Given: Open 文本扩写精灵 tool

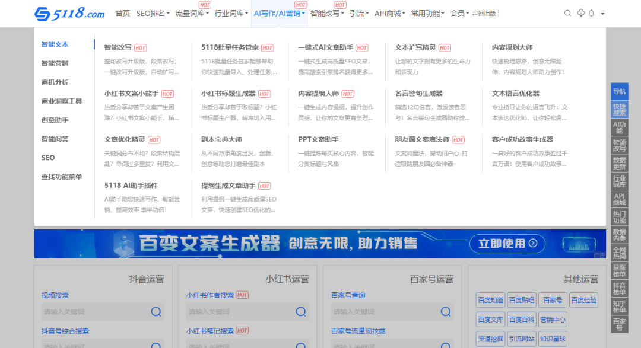Looking at the screenshot, I should (x=415, y=47).
